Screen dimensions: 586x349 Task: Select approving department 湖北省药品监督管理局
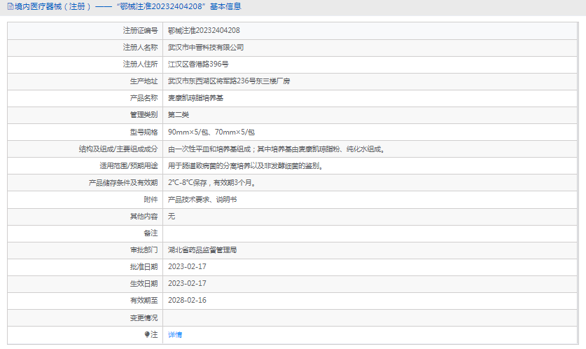(x=202, y=250)
